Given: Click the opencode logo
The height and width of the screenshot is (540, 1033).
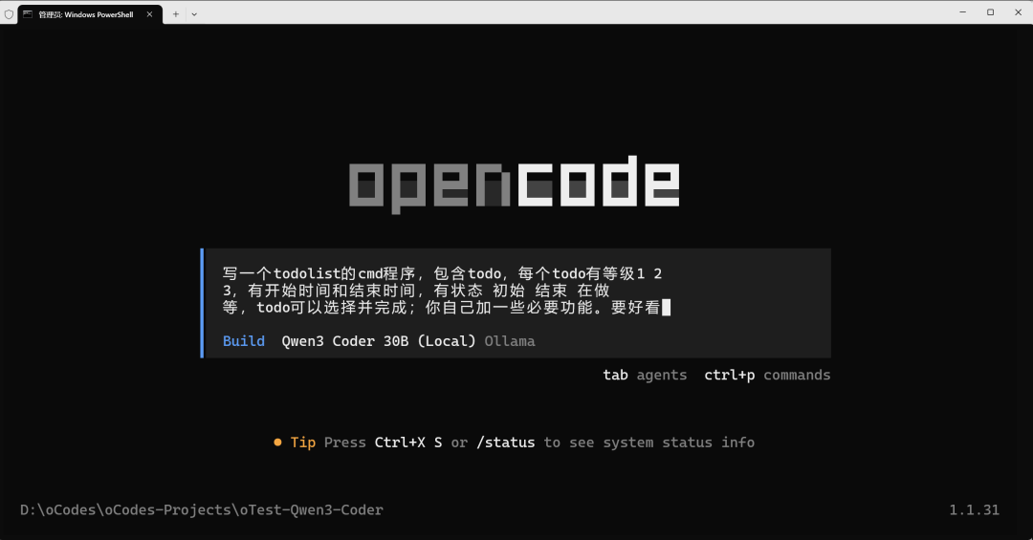Looking at the screenshot, I should pyautogui.click(x=514, y=184).
